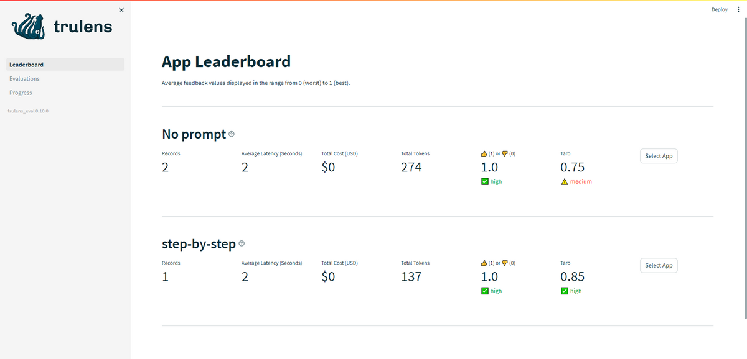
Task: Click the No prompt app heading
Action: 194,134
